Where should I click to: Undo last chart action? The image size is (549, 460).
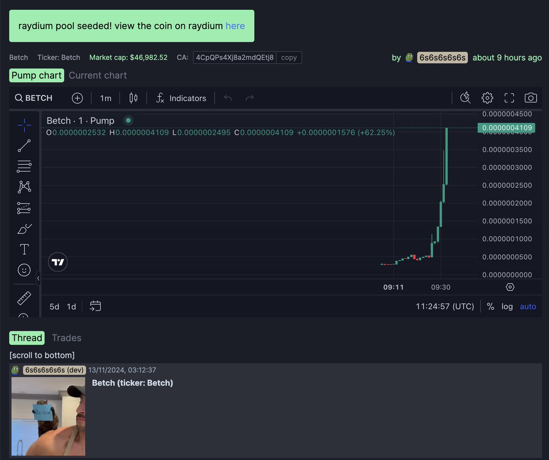[x=228, y=98]
